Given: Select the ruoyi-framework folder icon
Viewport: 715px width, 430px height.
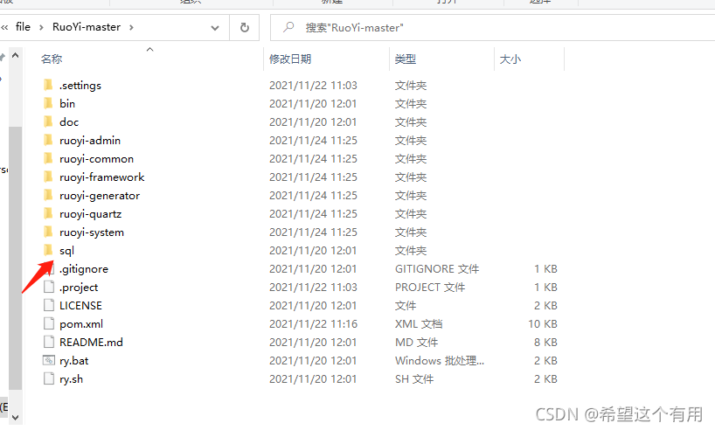Looking at the screenshot, I should point(48,177).
